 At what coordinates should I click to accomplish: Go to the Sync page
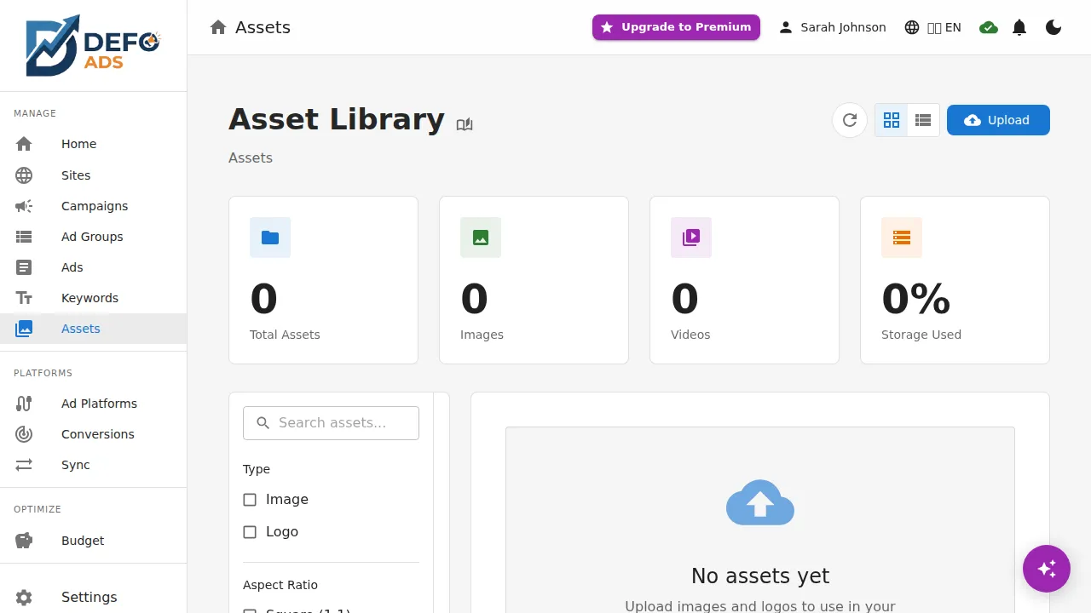point(93,465)
